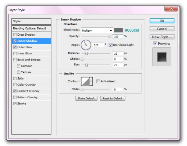Uncheck the Inner Shadow checkbox
The height and width of the screenshot is (146, 187).
tap(15, 41)
